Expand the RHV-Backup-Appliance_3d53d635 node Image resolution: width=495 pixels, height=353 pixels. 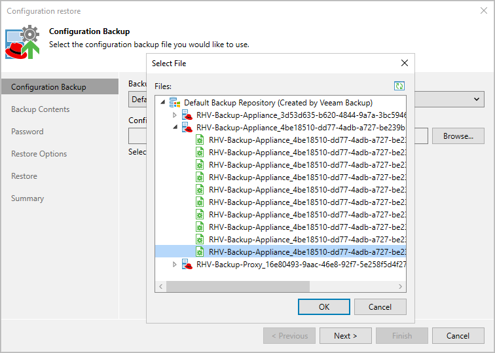click(x=175, y=115)
